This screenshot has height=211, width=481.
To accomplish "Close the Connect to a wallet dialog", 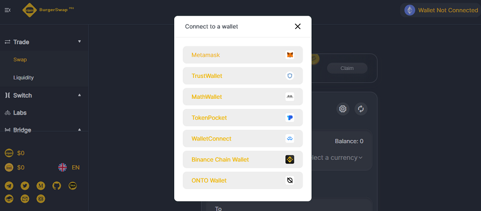I will pyautogui.click(x=298, y=26).
